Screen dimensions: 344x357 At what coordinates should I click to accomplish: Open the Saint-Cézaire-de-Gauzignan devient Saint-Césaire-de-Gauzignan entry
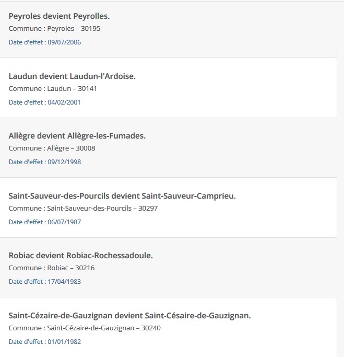coord(129,316)
